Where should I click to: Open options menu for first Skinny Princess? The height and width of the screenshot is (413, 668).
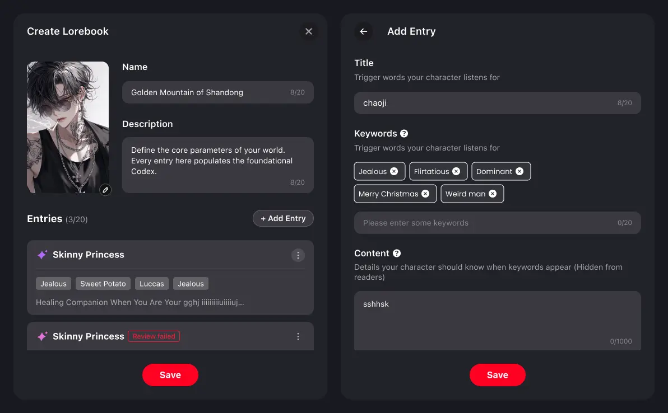(298, 255)
